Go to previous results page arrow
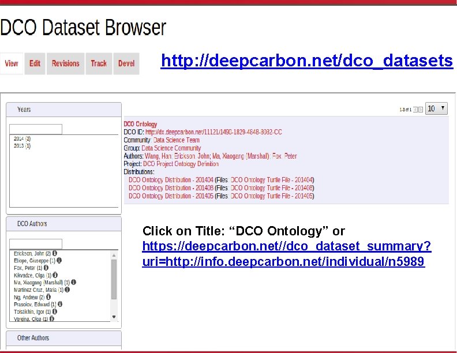 coord(415,110)
